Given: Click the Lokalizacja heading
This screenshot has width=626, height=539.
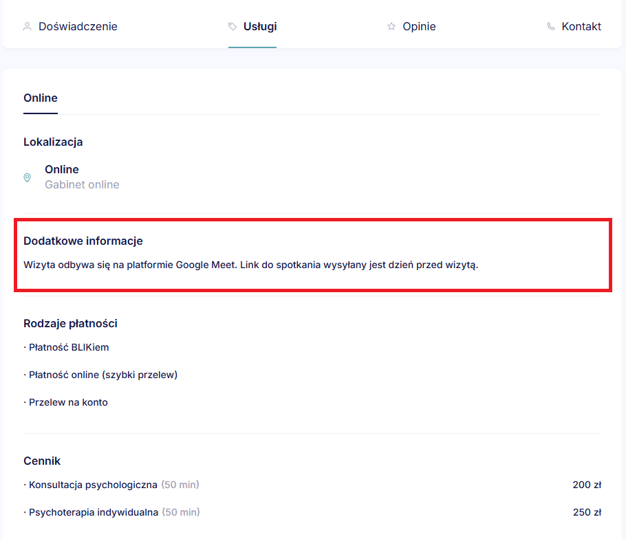Looking at the screenshot, I should tap(53, 142).
